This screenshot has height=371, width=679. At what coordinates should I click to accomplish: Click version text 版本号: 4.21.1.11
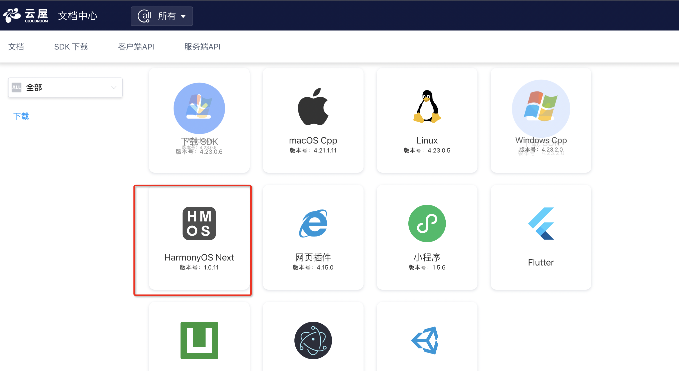[x=313, y=150]
